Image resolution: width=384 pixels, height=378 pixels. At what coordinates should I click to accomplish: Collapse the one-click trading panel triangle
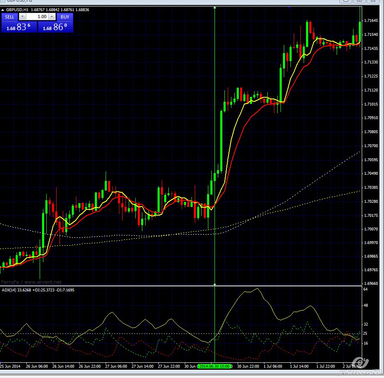[x=3, y=10]
